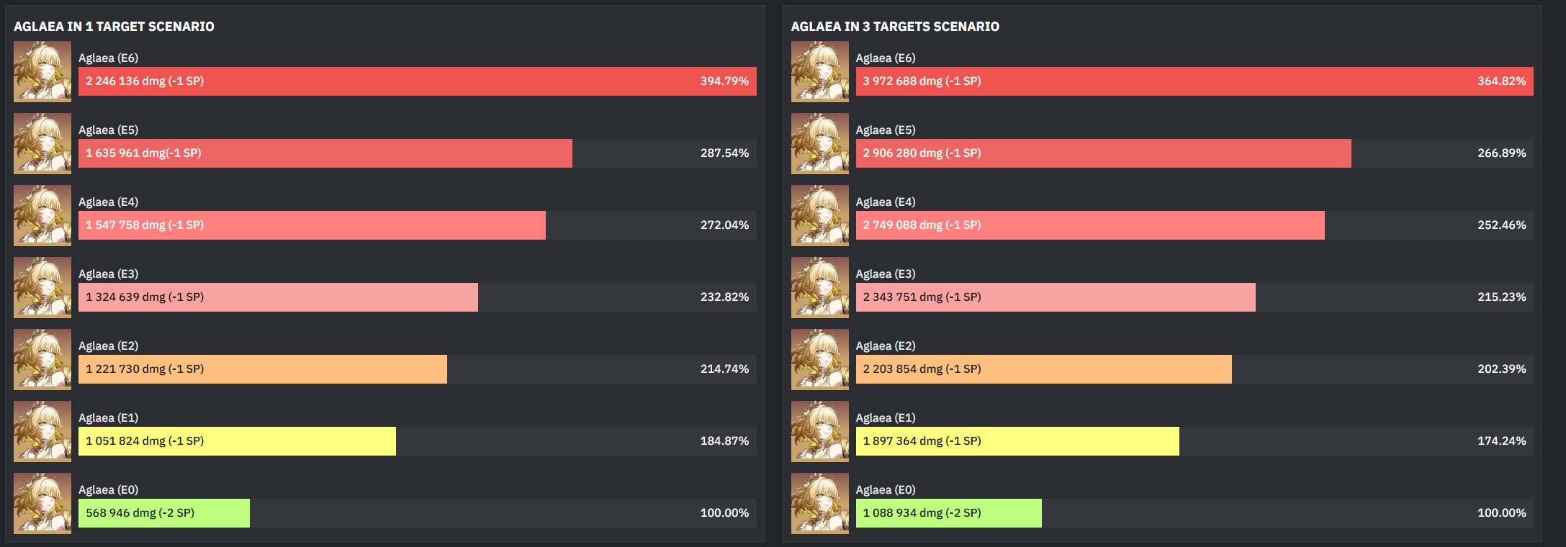1566x547 pixels.
Task: Click the Aglaea E2 portrait in 3 targets panel
Action: [x=820, y=359]
